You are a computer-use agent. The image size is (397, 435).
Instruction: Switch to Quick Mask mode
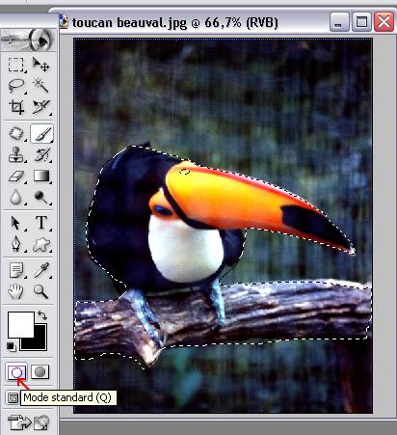click(40, 372)
